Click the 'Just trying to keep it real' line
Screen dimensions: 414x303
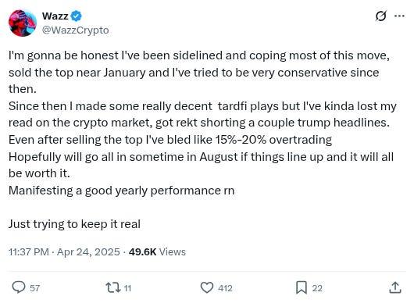[x=74, y=224]
